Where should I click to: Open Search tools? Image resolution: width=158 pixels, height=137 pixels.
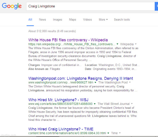(x=122, y=19)
